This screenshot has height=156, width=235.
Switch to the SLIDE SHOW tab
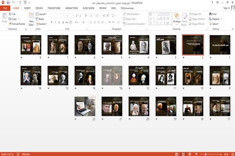[x=89, y=8]
